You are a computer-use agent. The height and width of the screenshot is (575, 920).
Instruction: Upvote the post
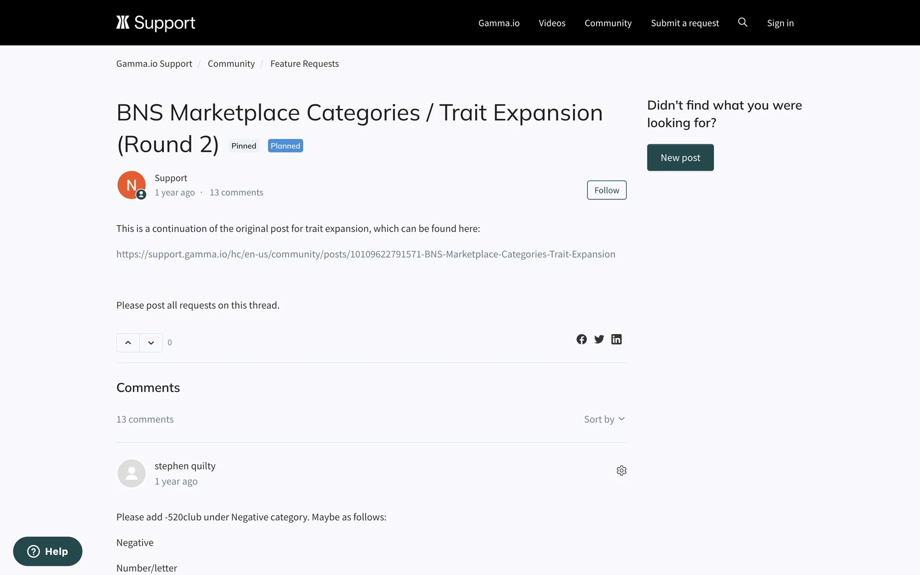128,343
